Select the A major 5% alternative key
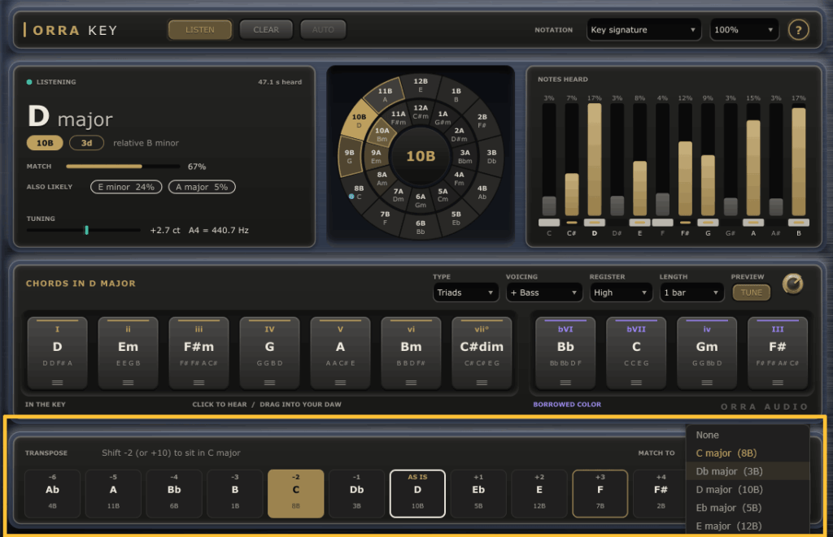833x537 pixels. tap(202, 187)
